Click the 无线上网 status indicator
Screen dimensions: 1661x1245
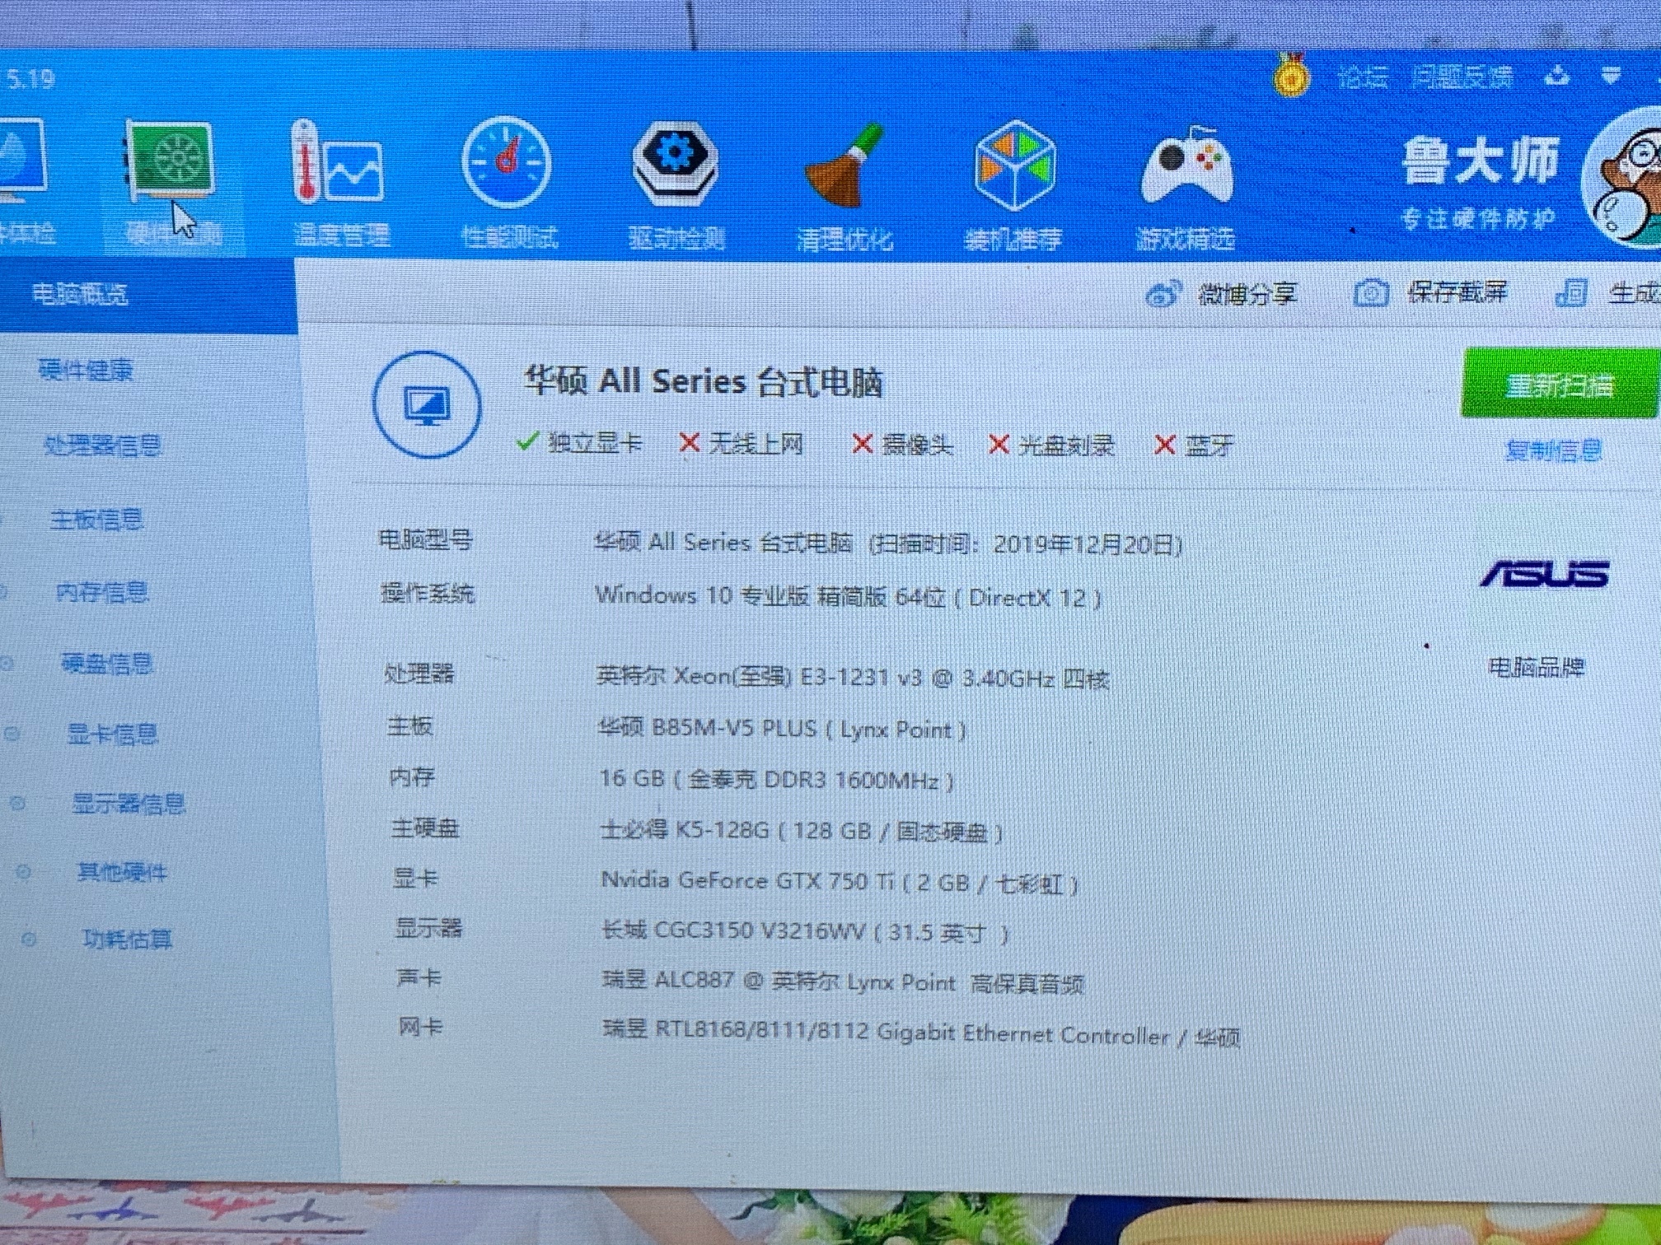741,444
